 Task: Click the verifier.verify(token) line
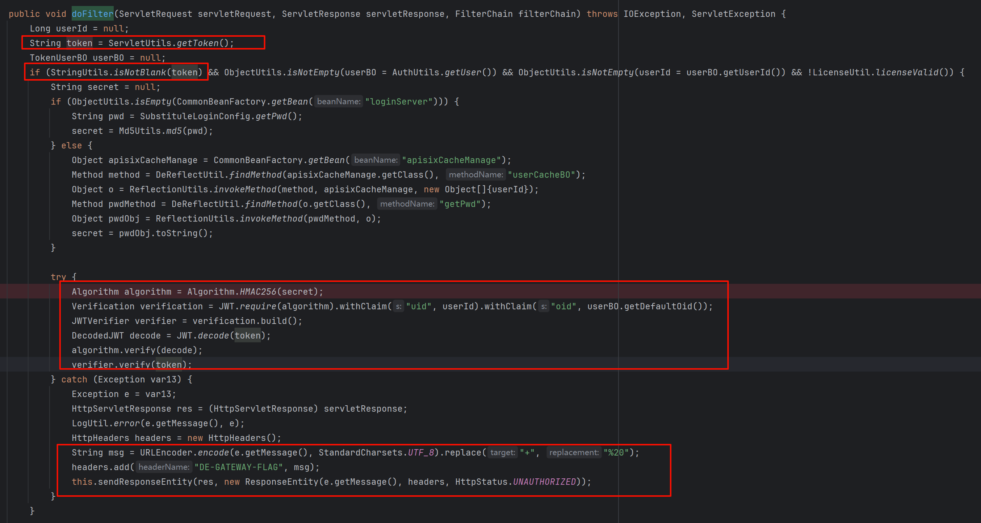coord(131,365)
